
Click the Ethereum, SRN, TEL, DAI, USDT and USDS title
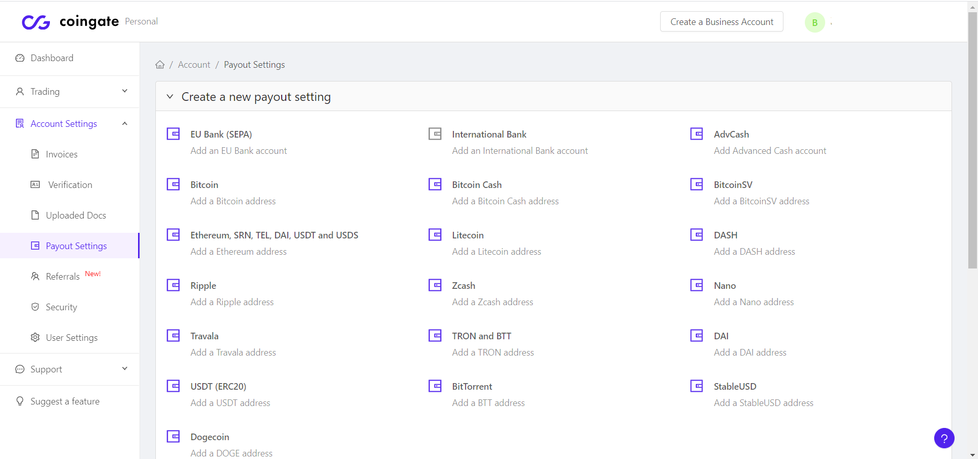[274, 235]
